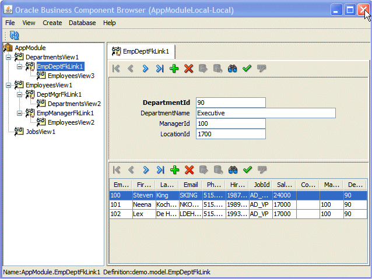
Task: Select the table cell Neena
Action: pyautogui.click(x=144, y=204)
